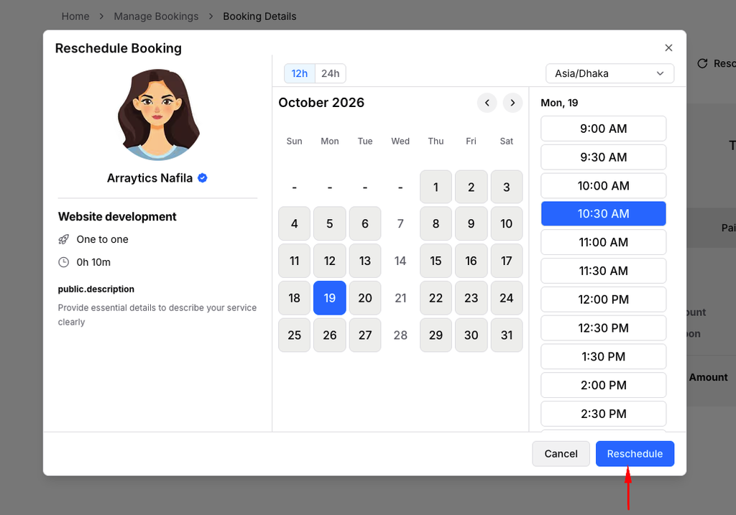Select the 12h time format
This screenshot has width=736, height=515.
click(x=300, y=74)
